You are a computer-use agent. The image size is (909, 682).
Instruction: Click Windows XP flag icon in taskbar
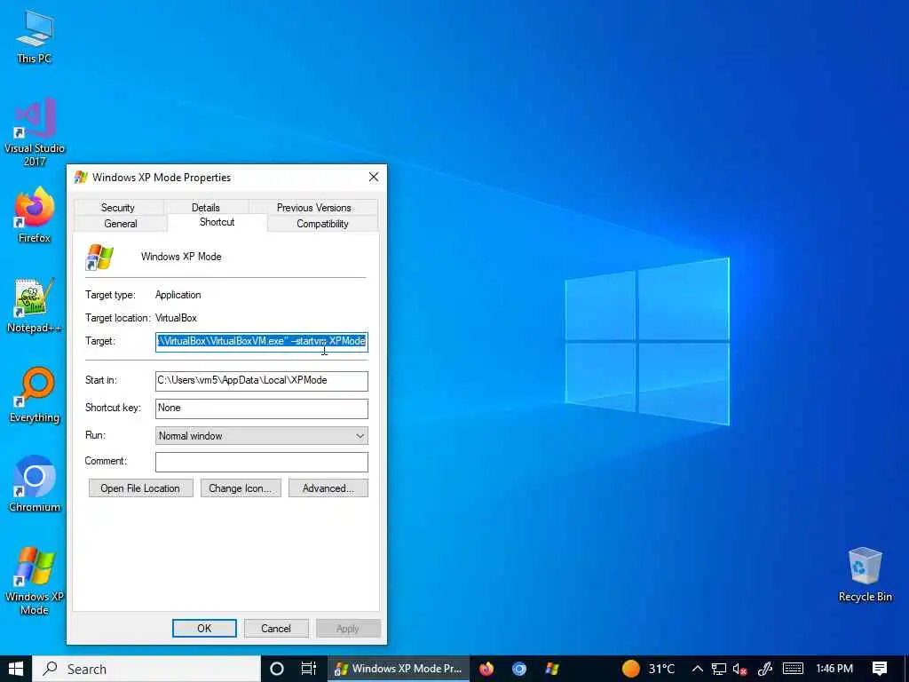(x=552, y=669)
